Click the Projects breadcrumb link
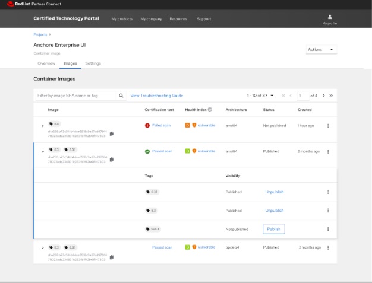 pos(40,34)
